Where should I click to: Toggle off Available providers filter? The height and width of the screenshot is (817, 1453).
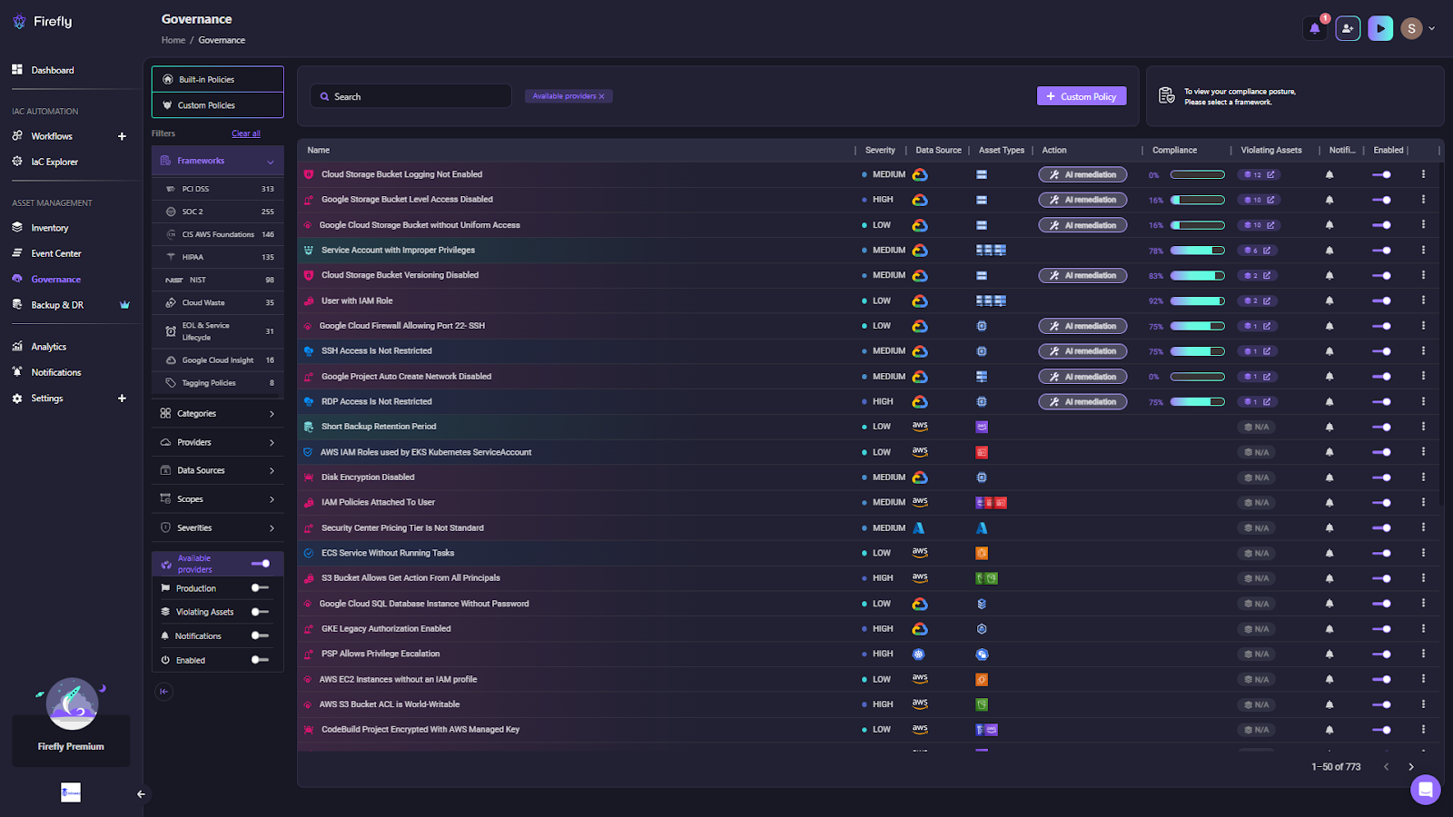tap(261, 564)
